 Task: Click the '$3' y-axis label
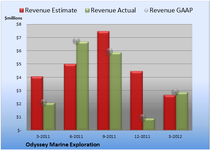[x=19, y=91]
